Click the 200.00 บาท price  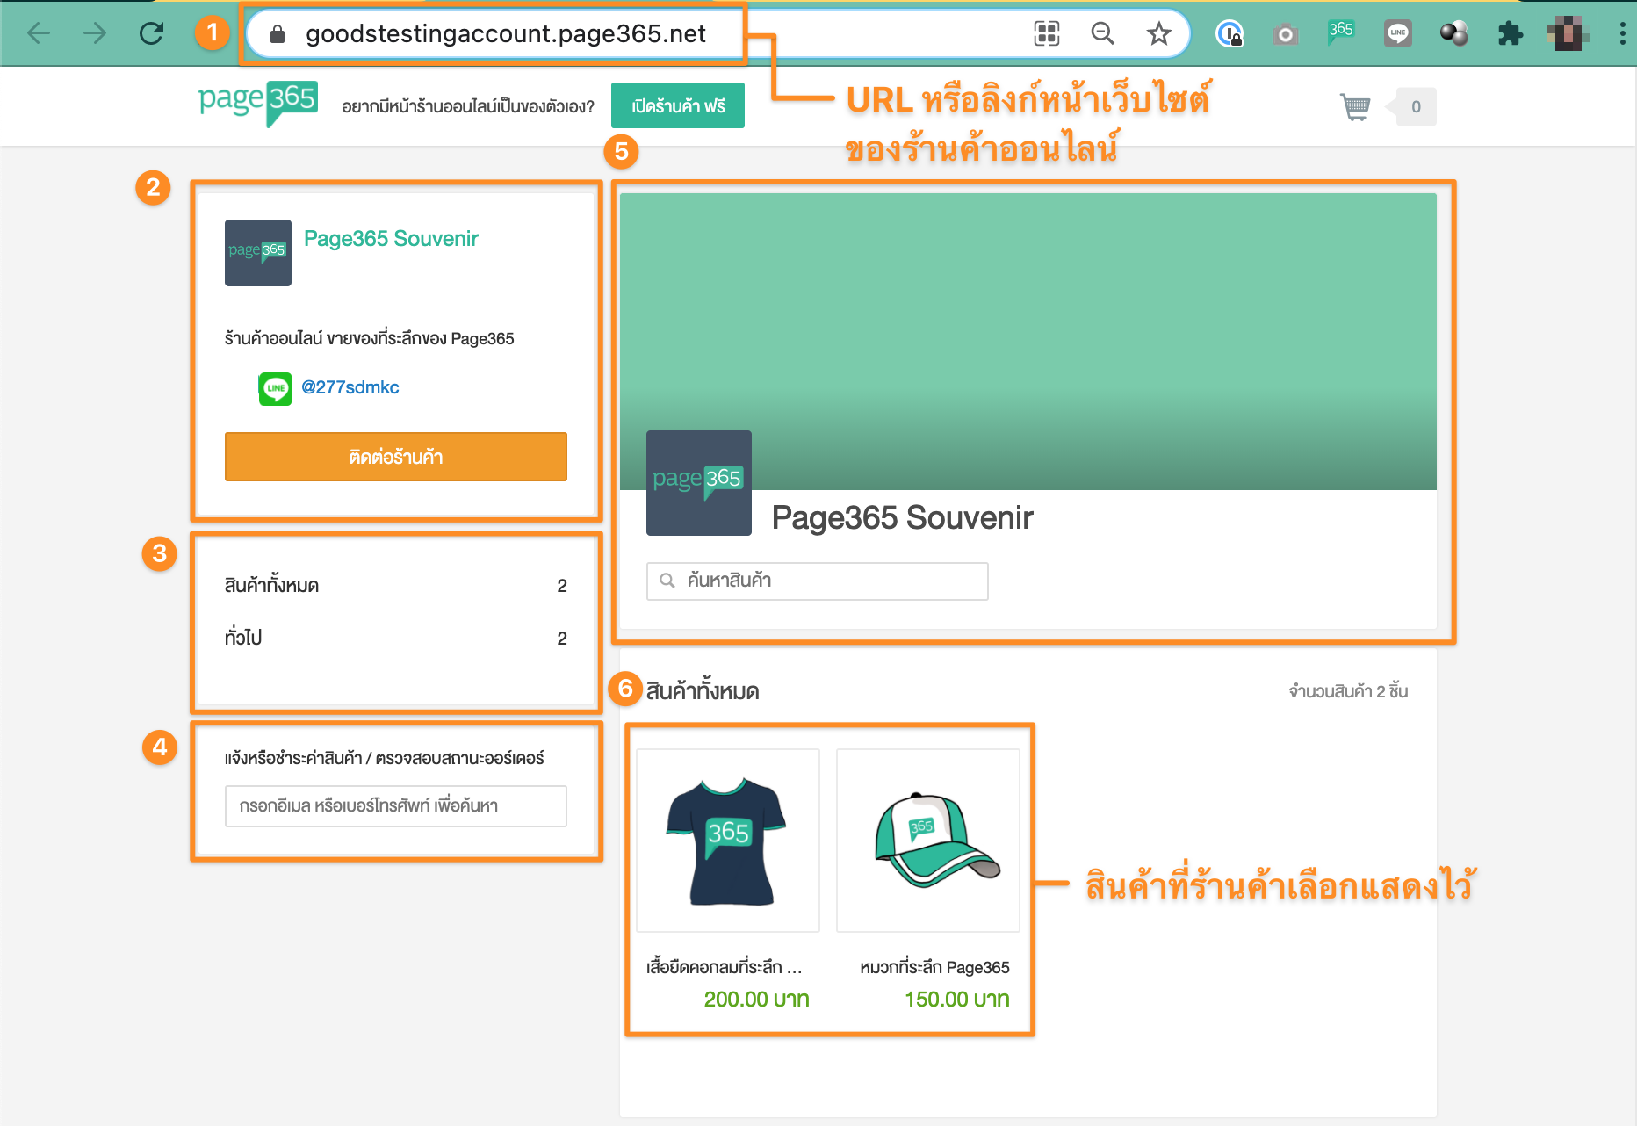(757, 1000)
